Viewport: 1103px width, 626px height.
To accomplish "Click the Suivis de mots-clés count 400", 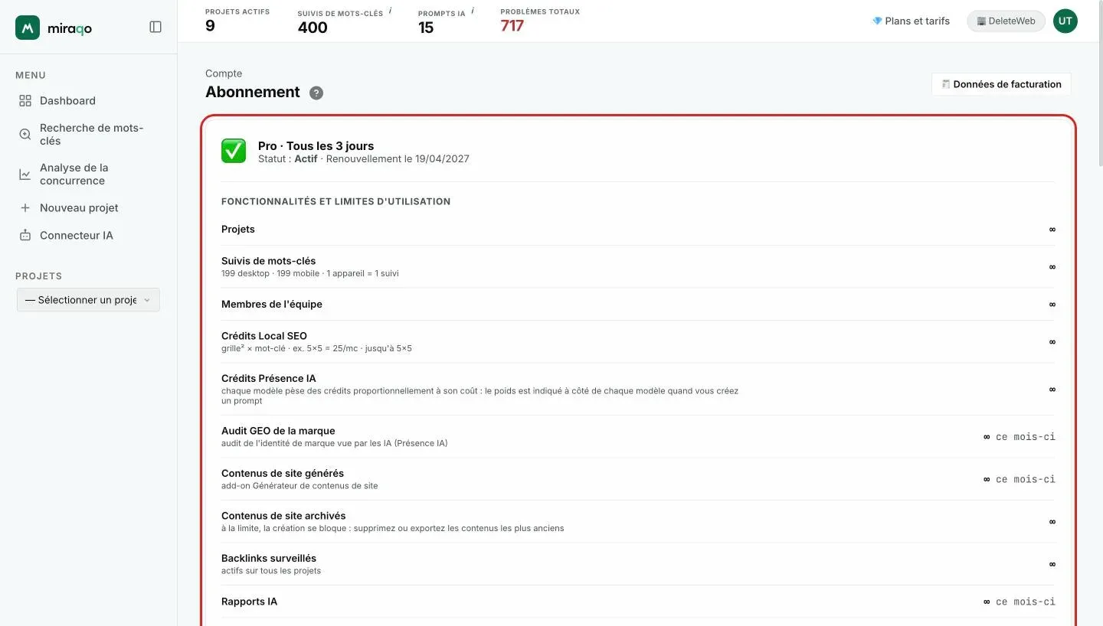I will pos(313,28).
